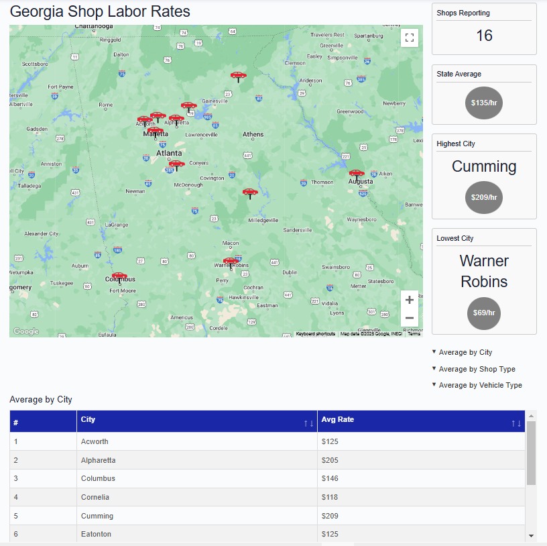Click the red car marker at Augusta

357,175
